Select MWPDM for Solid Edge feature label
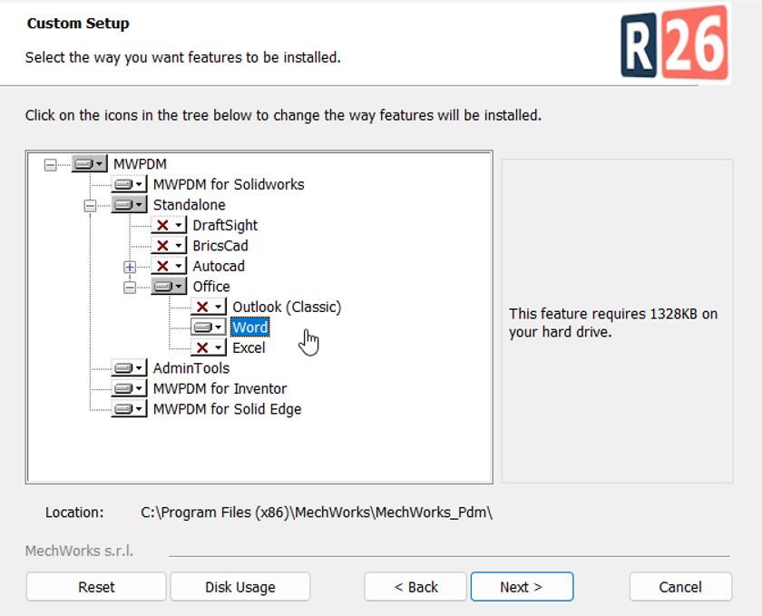The width and height of the screenshot is (762, 616). click(227, 409)
